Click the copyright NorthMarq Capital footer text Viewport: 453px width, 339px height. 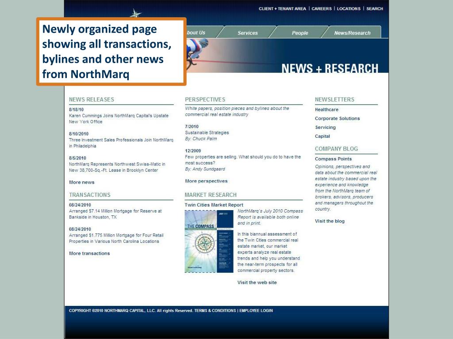(131, 310)
